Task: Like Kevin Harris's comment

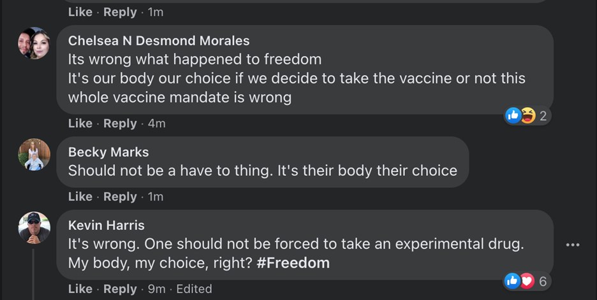Action: coord(80,289)
